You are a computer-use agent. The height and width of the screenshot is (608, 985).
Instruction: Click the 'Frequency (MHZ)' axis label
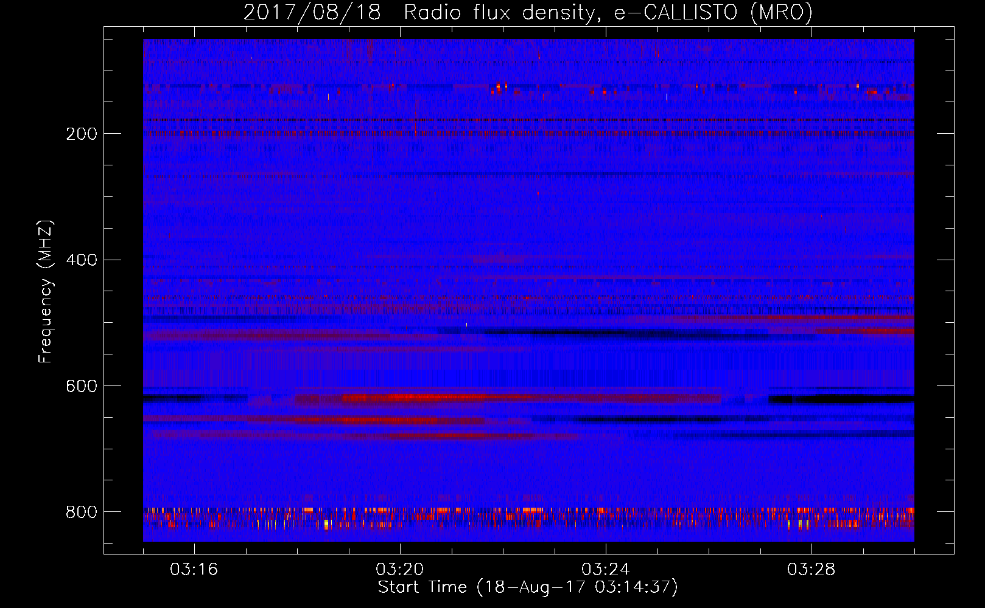click(x=45, y=292)
